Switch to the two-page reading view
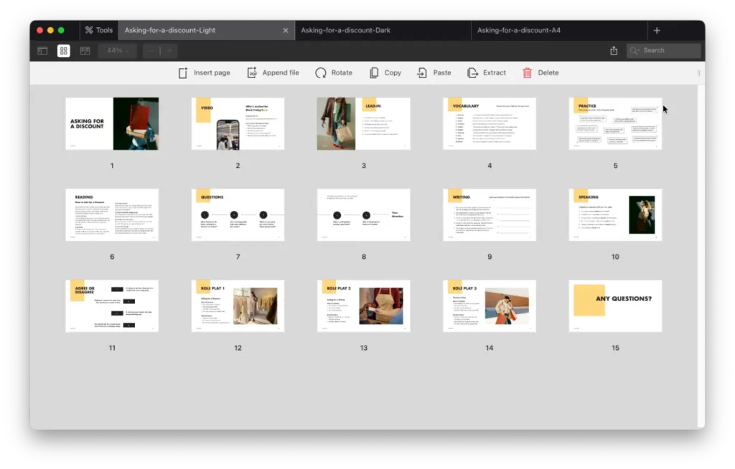The height and width of the screenshot is (469, 735). point(85,51)
